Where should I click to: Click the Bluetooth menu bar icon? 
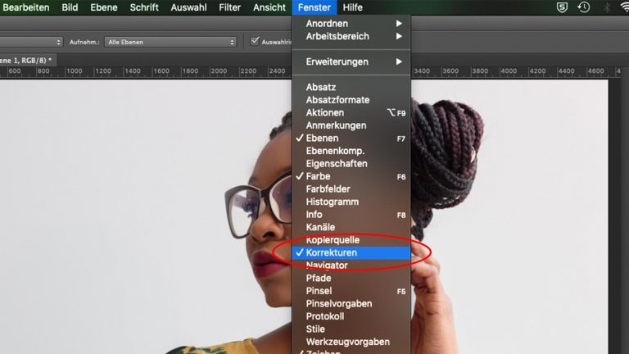607,7
